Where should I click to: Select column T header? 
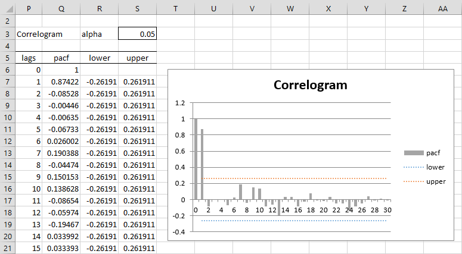(175, 8)
